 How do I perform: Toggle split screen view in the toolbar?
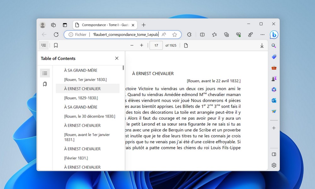click(x=202, y=35)
